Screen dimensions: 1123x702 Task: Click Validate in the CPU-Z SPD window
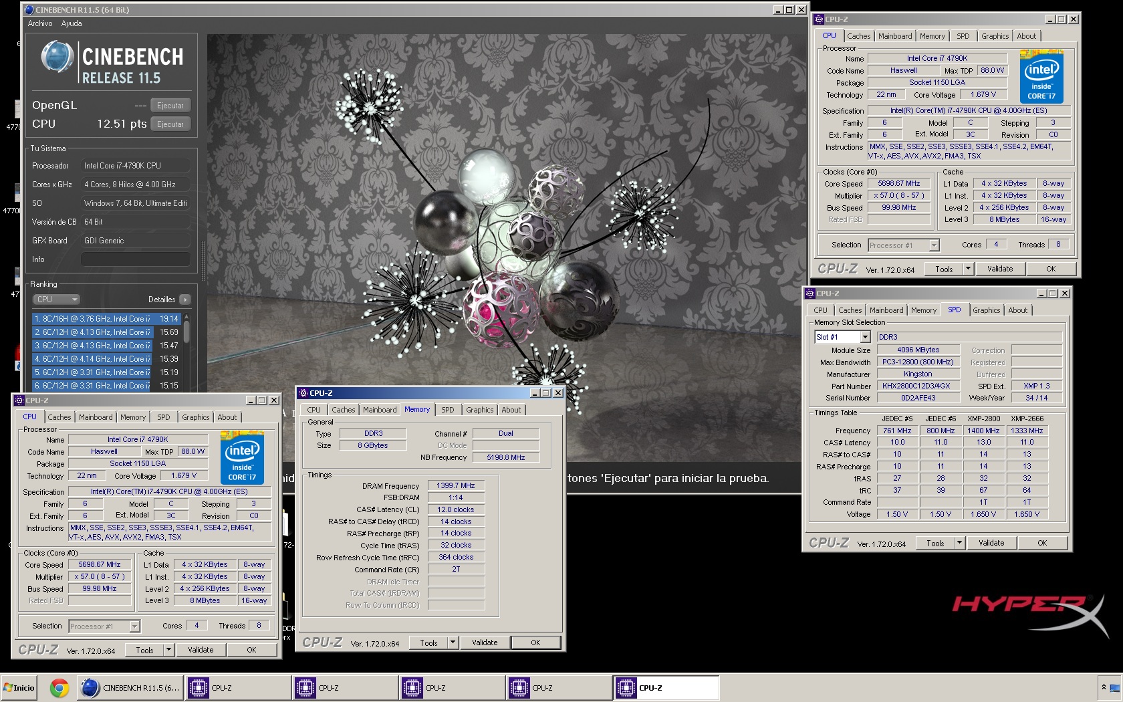pos(991,543)
